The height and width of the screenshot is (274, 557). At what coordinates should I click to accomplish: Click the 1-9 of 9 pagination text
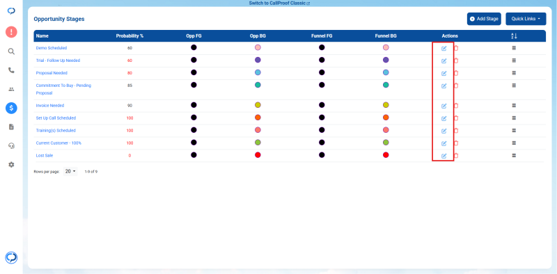(x=91, y=172)
